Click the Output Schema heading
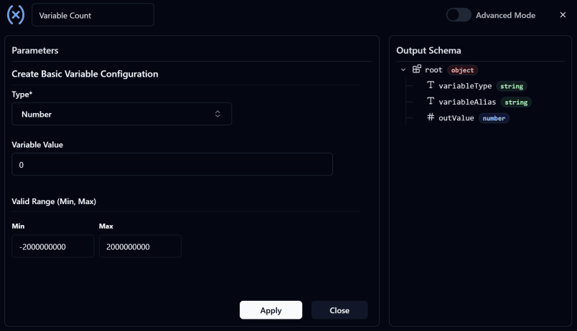Image resolution: width=577 pixels, height=331 pixels. (x=428, y=50)
